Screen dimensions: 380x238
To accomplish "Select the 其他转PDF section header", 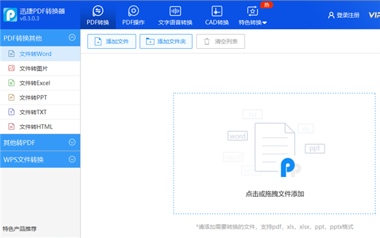I will tap(41, 142).
